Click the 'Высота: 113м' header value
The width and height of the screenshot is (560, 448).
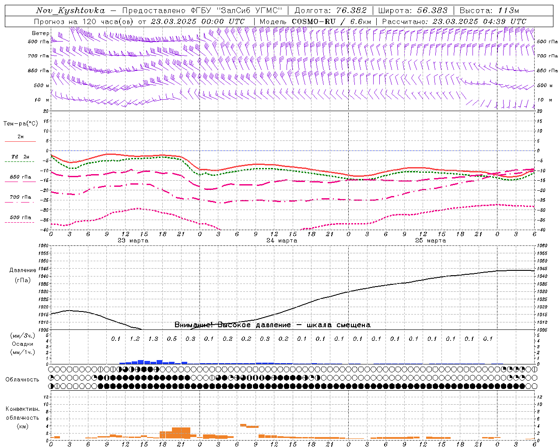489,10
